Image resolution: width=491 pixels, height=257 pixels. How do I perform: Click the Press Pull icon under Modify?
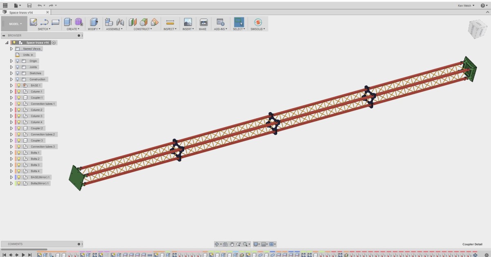coord(94,22)
